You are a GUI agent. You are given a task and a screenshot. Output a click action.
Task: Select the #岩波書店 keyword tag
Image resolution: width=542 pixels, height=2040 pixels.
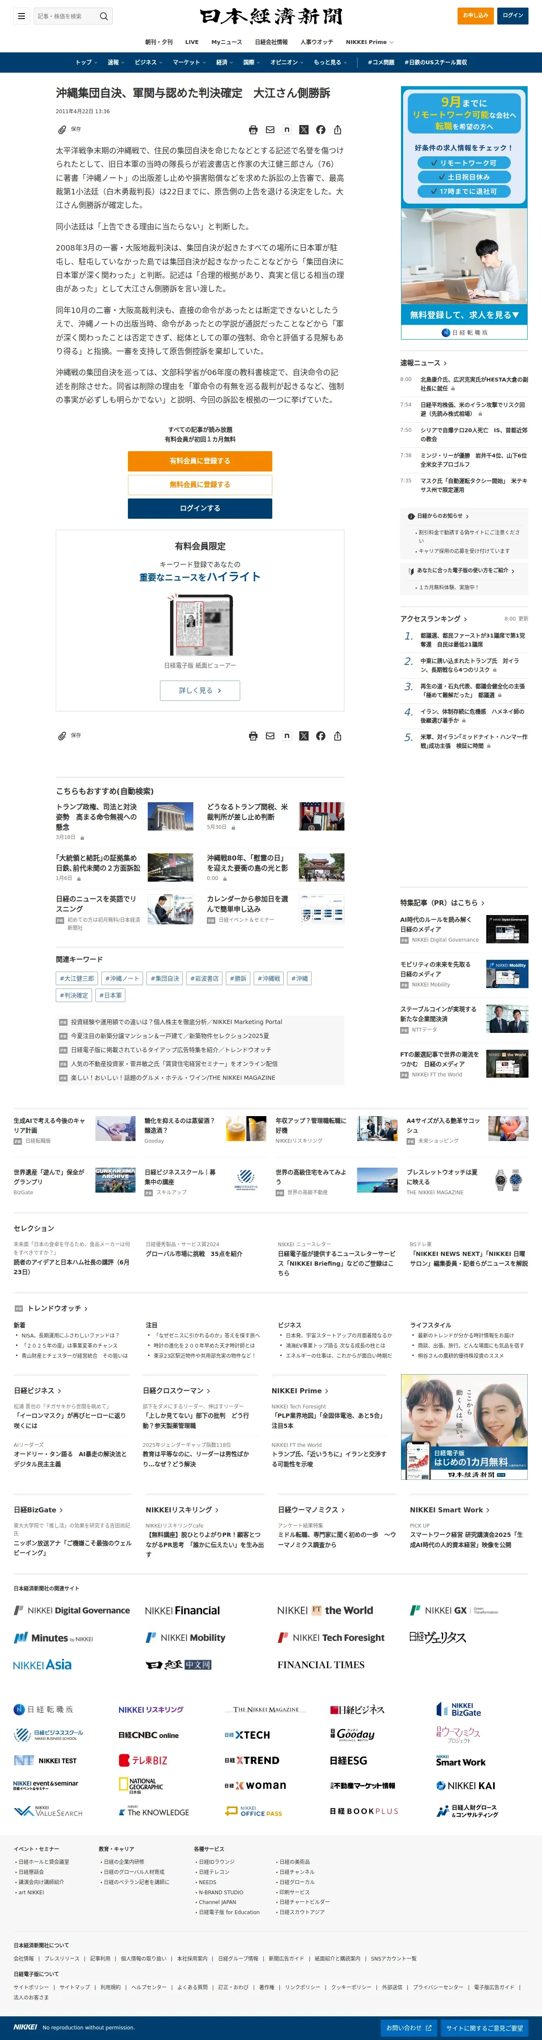[x=204, y=979]
